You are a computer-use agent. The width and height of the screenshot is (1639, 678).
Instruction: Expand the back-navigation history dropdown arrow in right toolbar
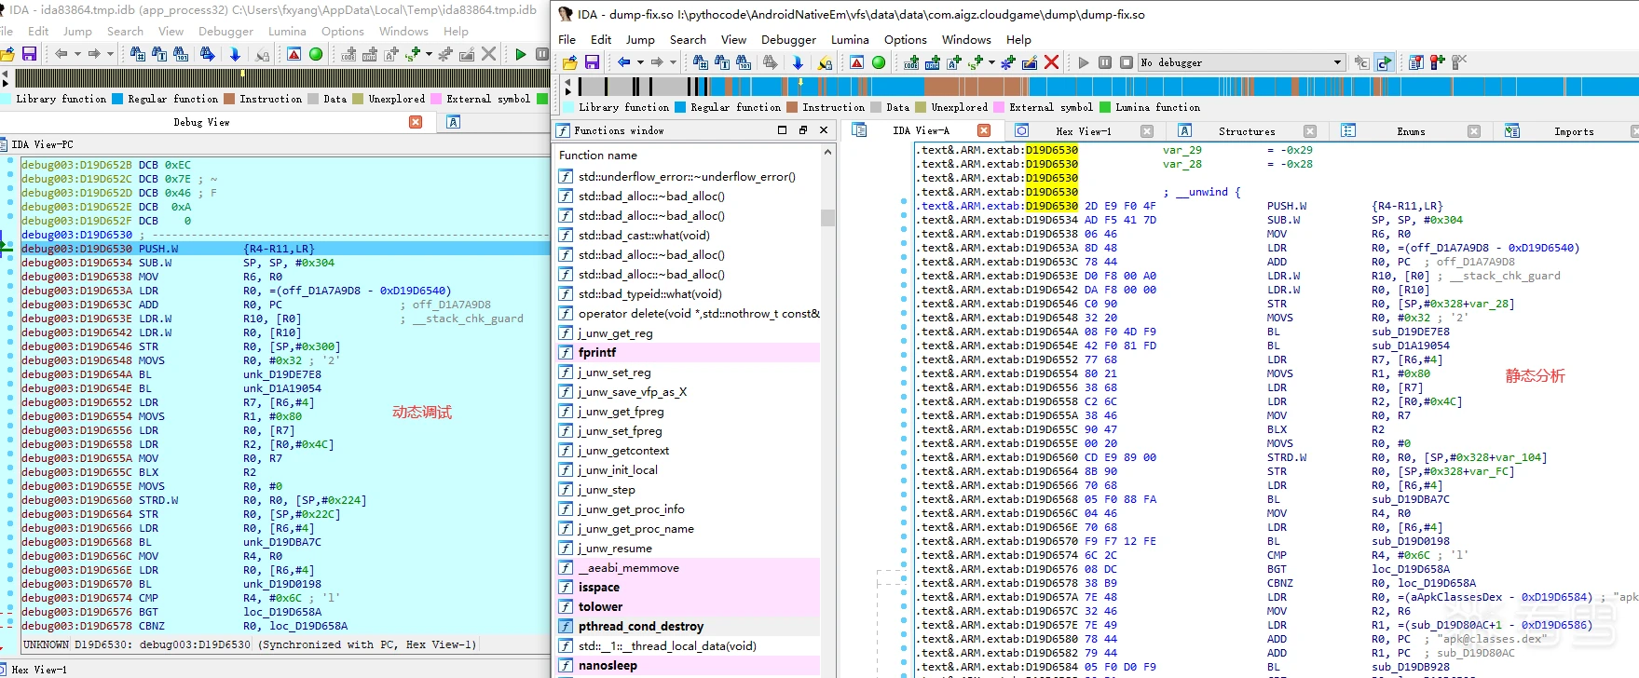[640, 62]
